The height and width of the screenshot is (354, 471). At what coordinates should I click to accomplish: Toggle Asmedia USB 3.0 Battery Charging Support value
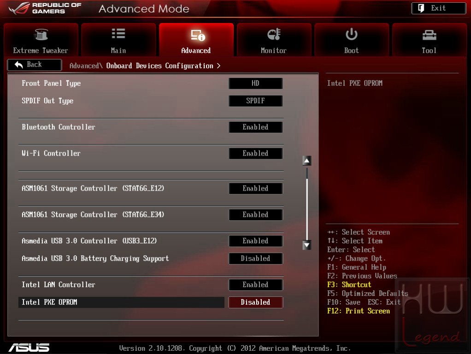point(255,258)
